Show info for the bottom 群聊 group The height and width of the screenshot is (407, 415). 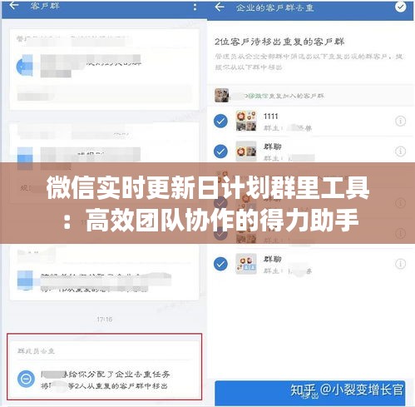[x=400, y=264]
